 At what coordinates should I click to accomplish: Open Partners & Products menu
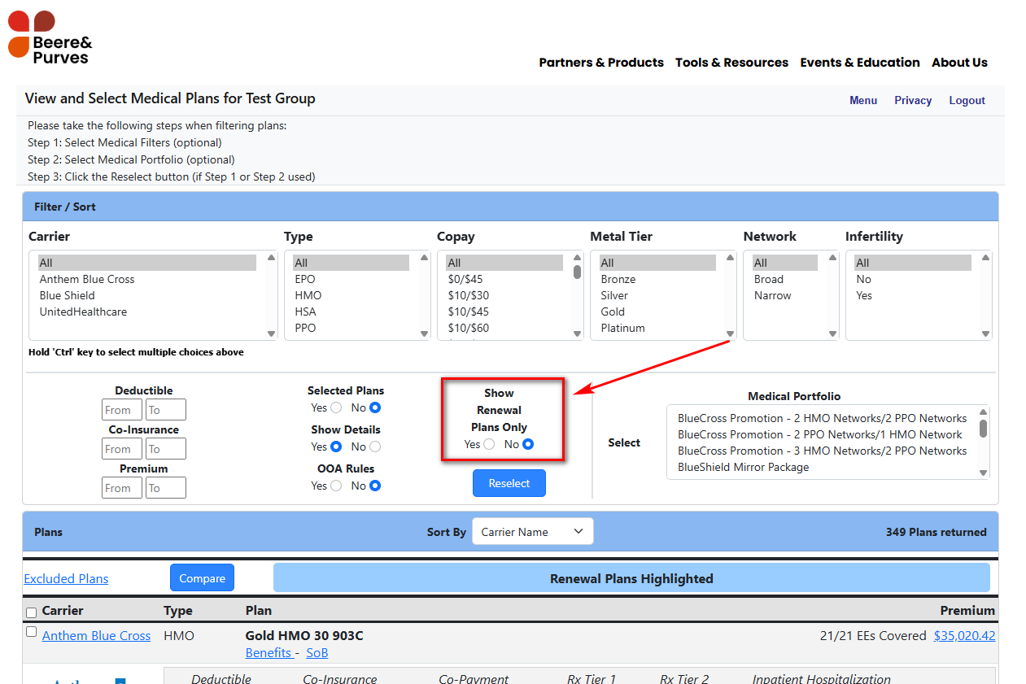(x=600, y=63)
